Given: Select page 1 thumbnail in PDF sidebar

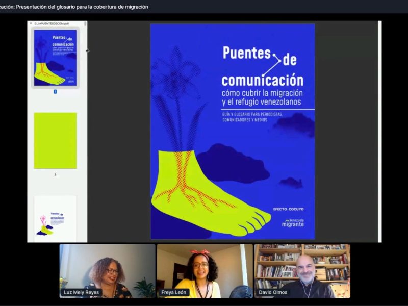Looking at the screenshot, I should tap(55, 58).
